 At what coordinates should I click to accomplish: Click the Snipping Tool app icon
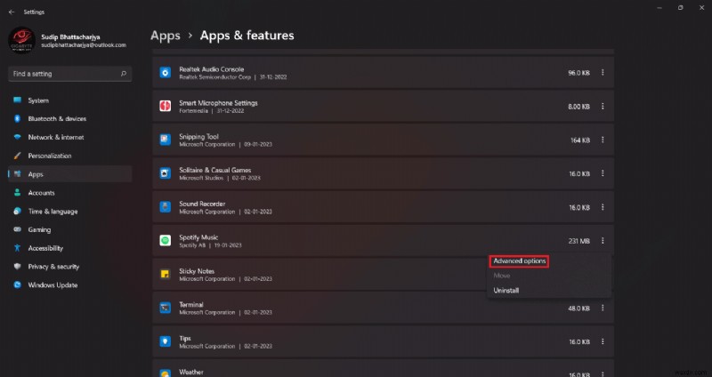point(166,140)
